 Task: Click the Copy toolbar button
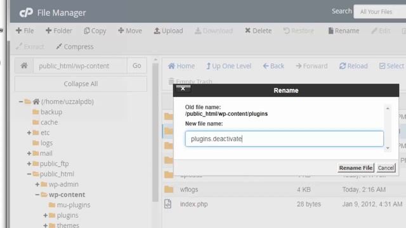(95, 31)
